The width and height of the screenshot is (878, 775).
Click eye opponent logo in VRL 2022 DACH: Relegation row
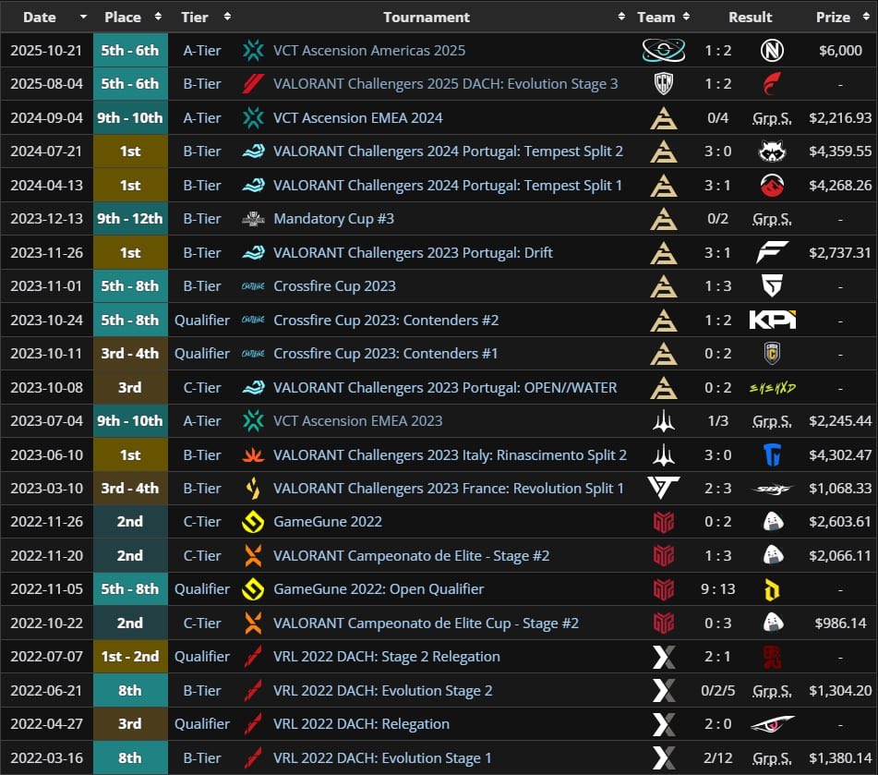tap(772, 724)
